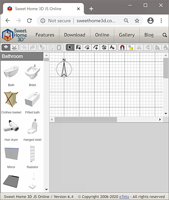Click the catalog scroll down arrow
This screenshot has width=169, height=200.
(46, 190)
